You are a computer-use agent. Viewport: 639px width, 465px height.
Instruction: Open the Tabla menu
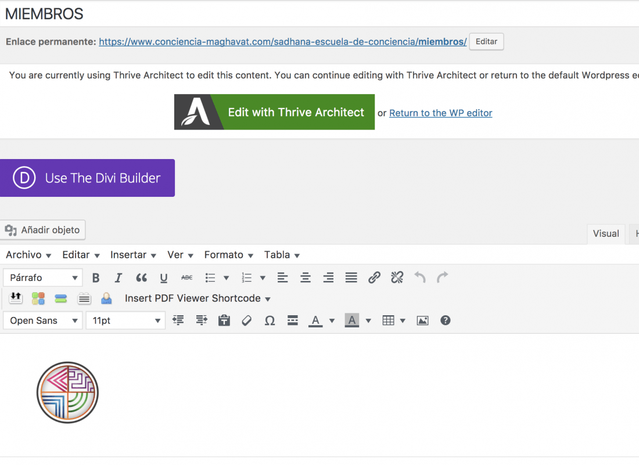pos(282,255)
